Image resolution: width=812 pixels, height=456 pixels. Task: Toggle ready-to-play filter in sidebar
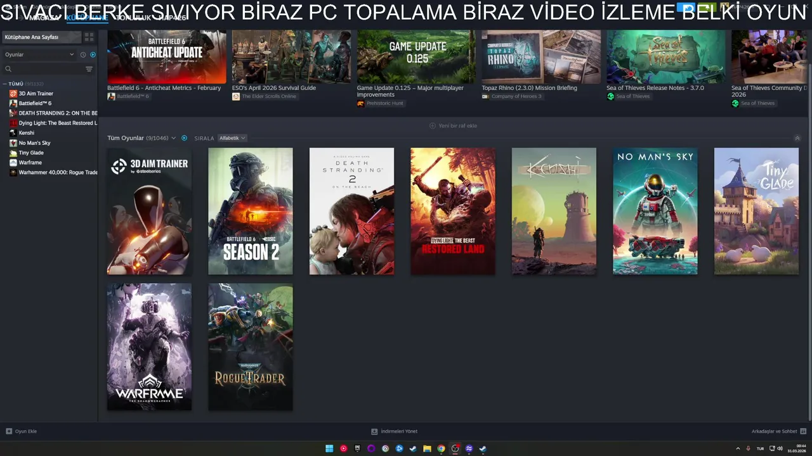click(x=93, y=54)
